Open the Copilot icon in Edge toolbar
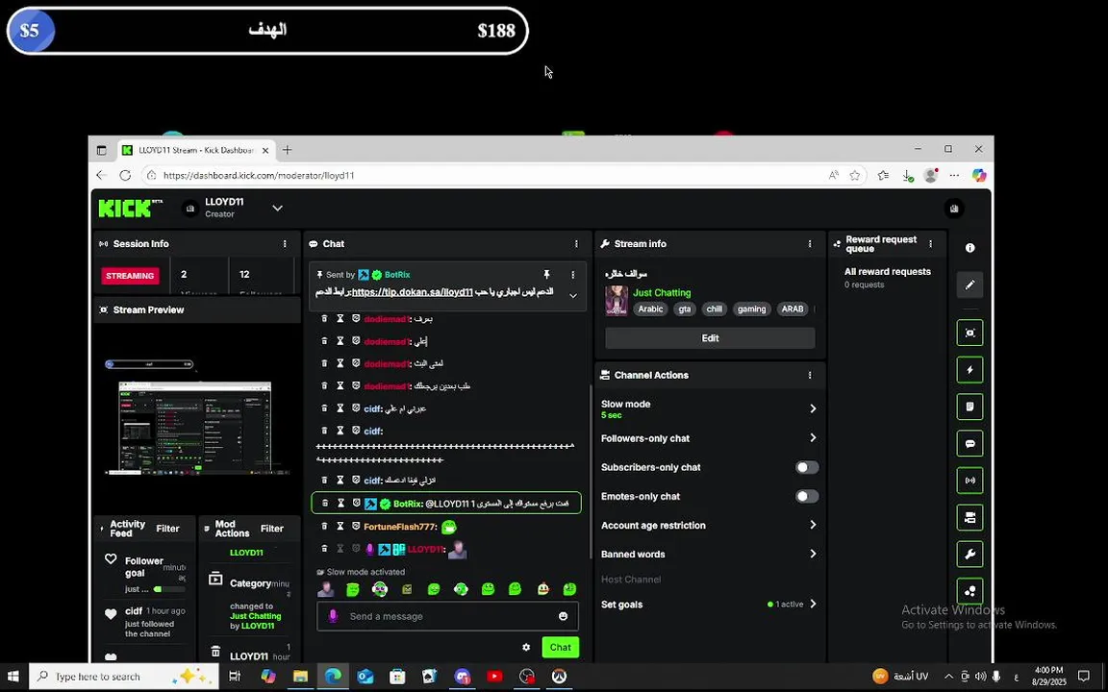Viewport: 1108px width, 692px height. [x=979, y=175]
